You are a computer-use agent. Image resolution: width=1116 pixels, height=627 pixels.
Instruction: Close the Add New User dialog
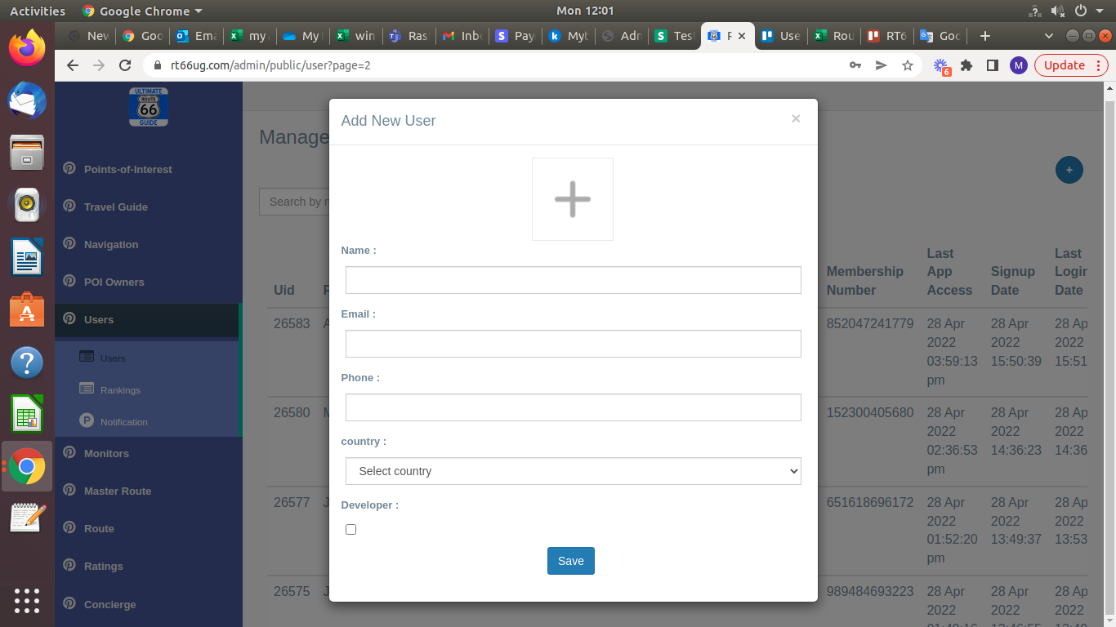click(796, 119)
